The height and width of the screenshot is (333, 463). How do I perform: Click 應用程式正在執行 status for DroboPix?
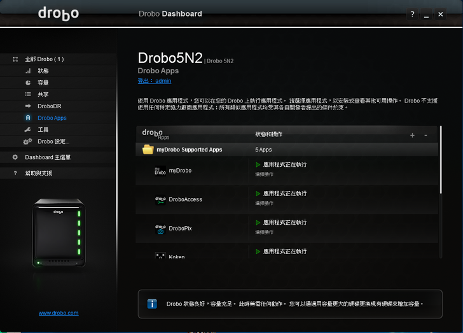pos(285,222)
